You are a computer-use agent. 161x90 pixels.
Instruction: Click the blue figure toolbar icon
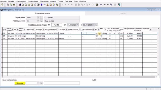pos(42,5)
